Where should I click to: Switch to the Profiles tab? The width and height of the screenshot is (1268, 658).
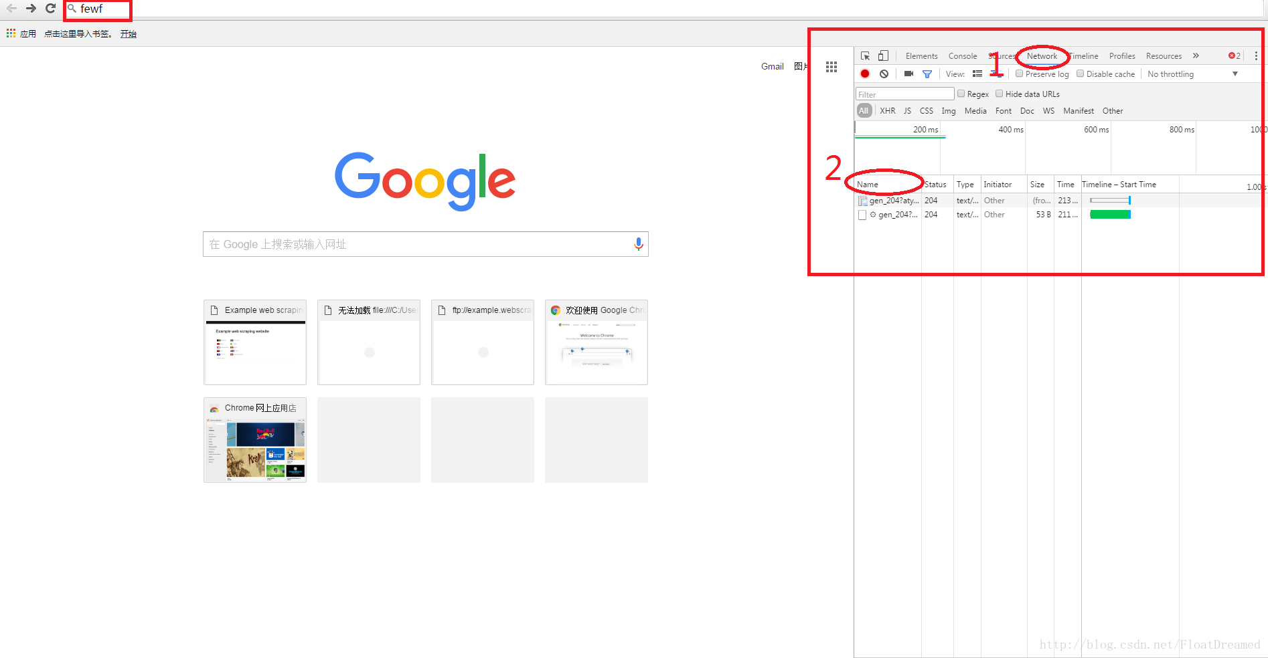click(x=1122, y=56)
